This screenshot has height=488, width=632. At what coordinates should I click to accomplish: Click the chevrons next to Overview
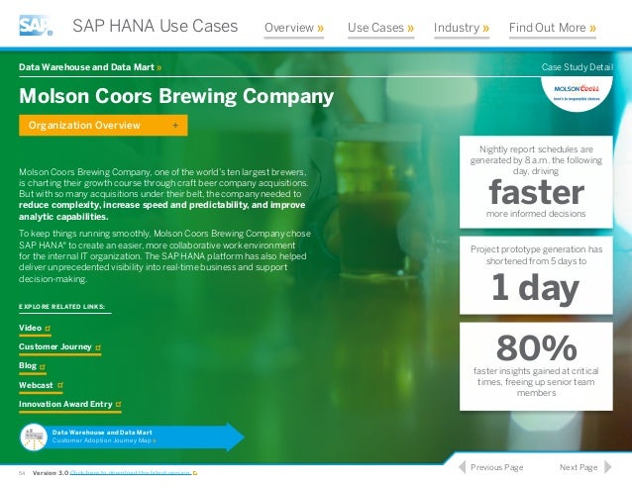click(x=320, y=28)
